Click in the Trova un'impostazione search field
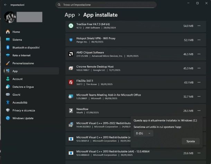Screen dimensions: 211x164 pyautogui.click(x=106, y=5)
